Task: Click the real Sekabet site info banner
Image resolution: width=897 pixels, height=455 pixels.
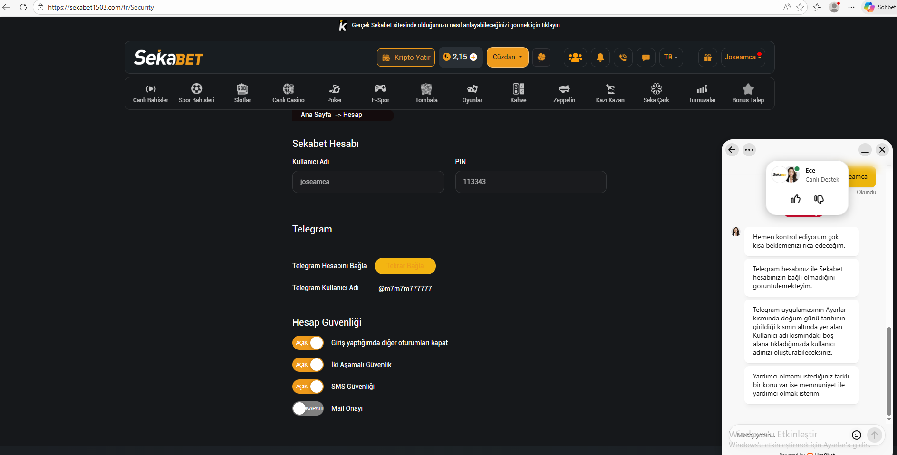Action: 452,25
